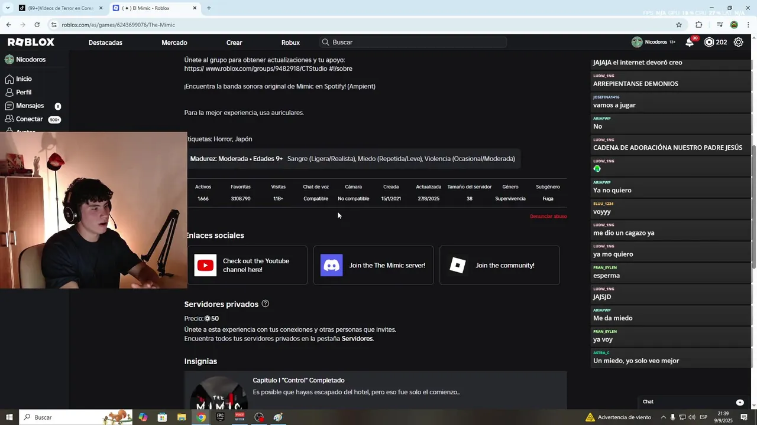This screenshot has height=425, width=757.
Task: Click The Mimic badge thumbnail image
Action: (x=218, y=394)
